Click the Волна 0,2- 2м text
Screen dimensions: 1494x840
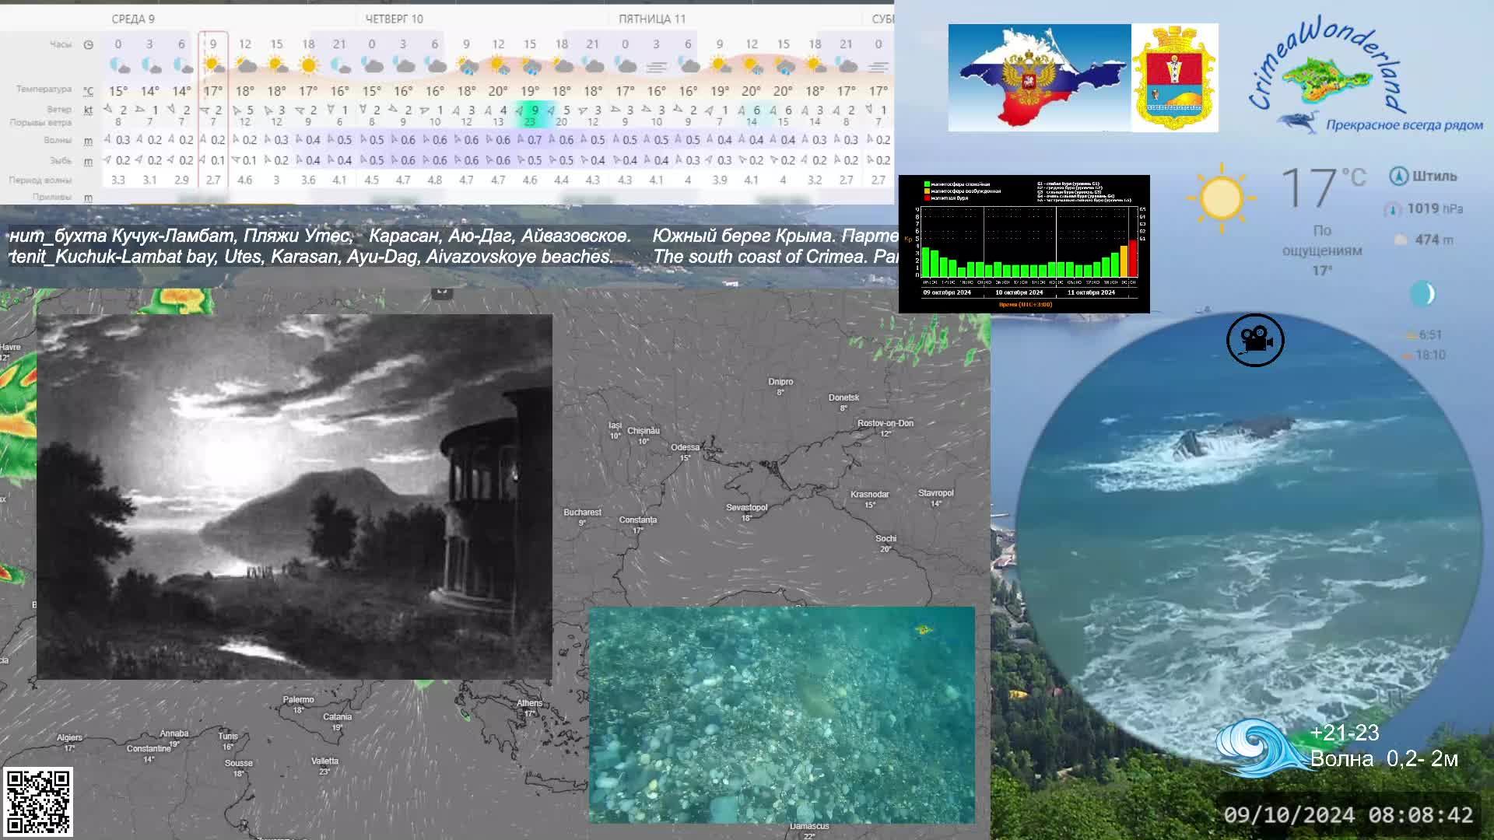[x=1384, y=759]
